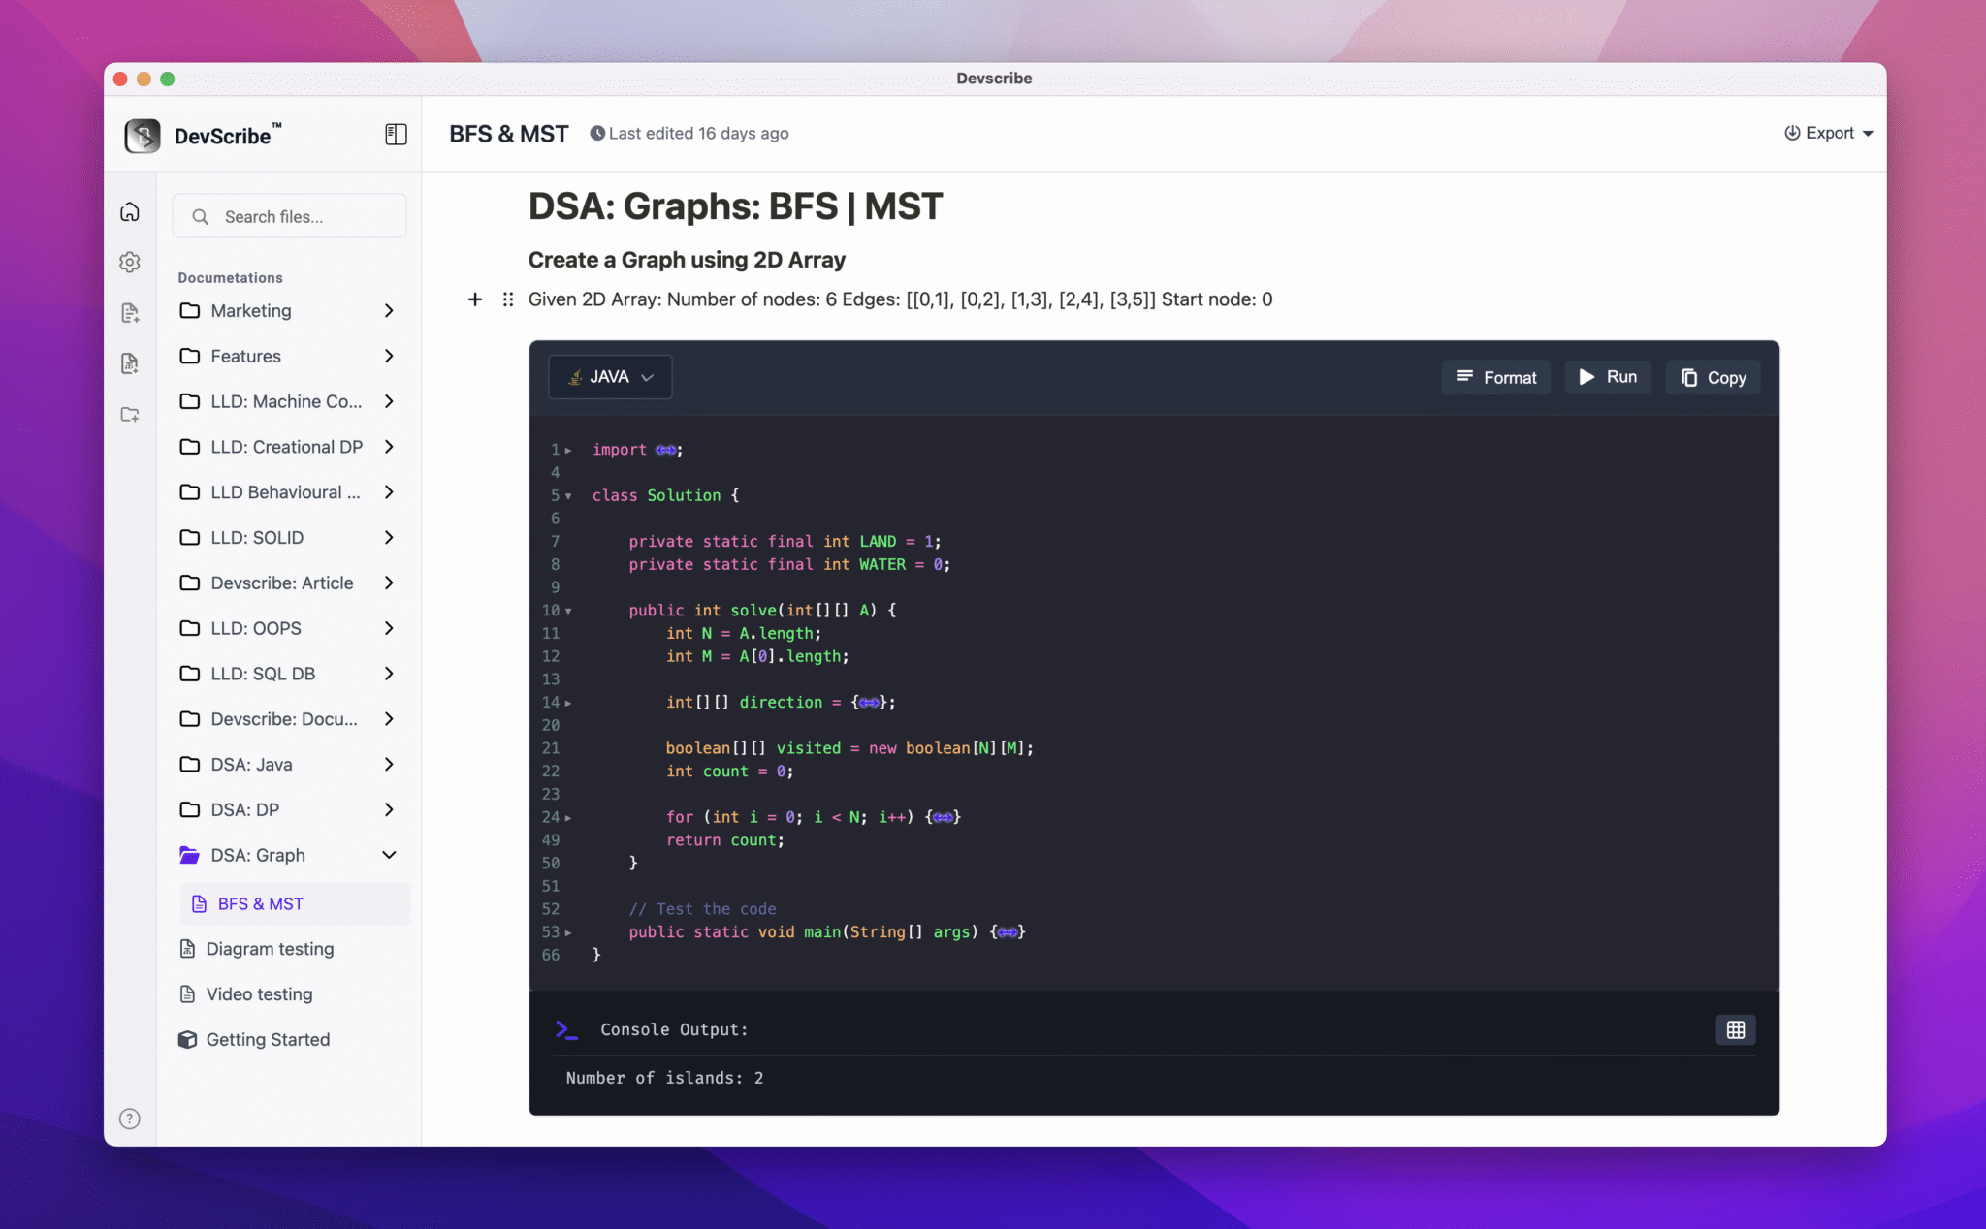This screenshot has height=1229, width=1986.
Task: Click 'Create a Graph using 2D Array' subheading
Action: [687, 260]
